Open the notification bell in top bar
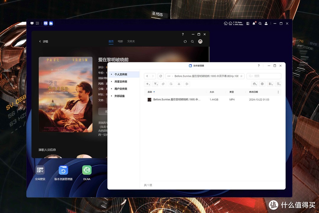This screenshot has width=319, height=213. click(254, 23)
